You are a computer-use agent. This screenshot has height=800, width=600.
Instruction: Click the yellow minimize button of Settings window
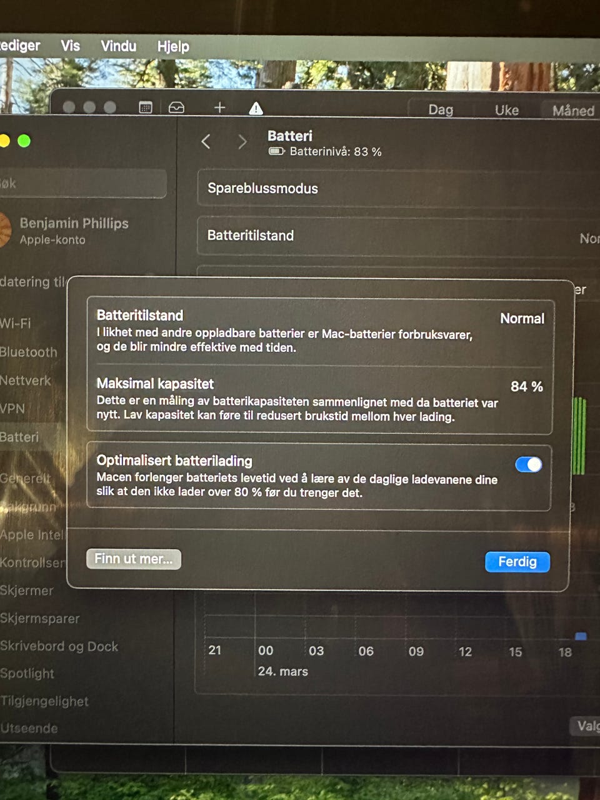(x=4, y=141)
